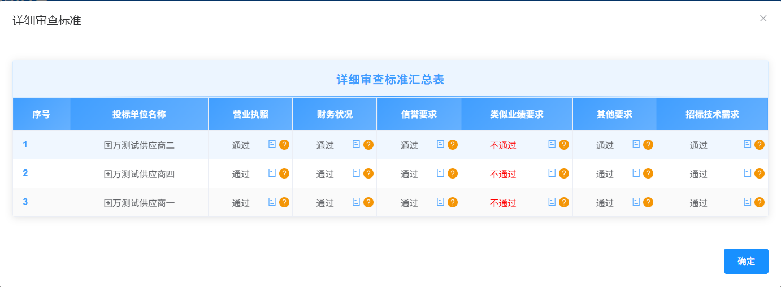Open document icon for 国万测试供应商四 招标技术需求
The width and height of the screenshot is (781, 287).
pos(747,173)
